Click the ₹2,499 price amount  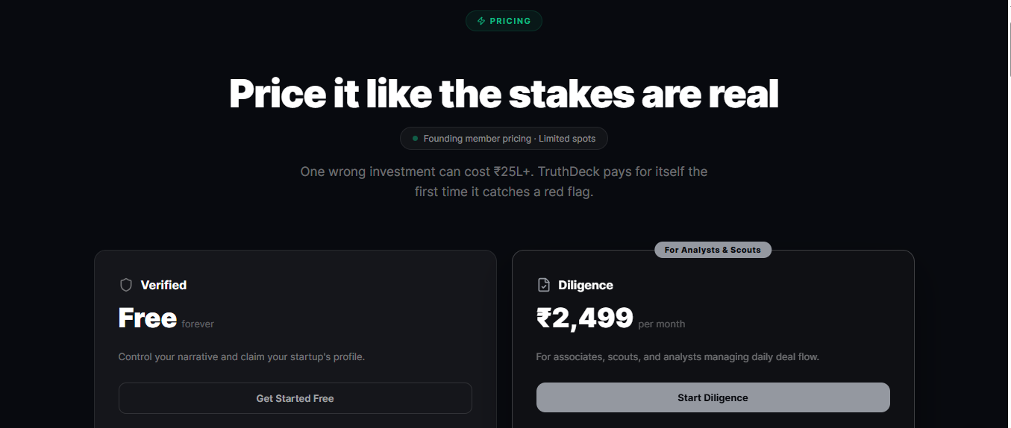tap(585, 318)
